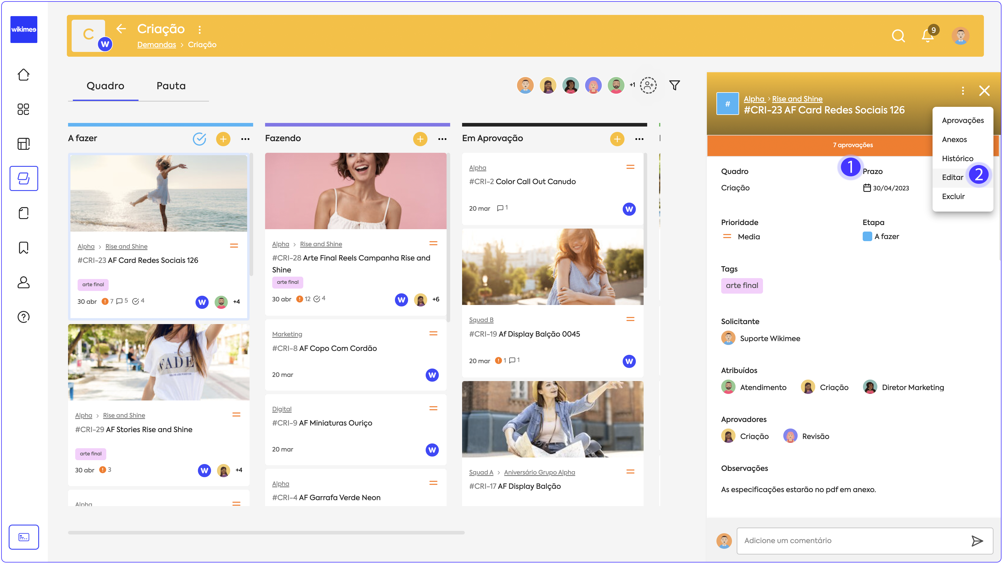This screenshot has height=564, width=1003.
Task: Add card to Fazendo column
Action: [x=420, y=139]
